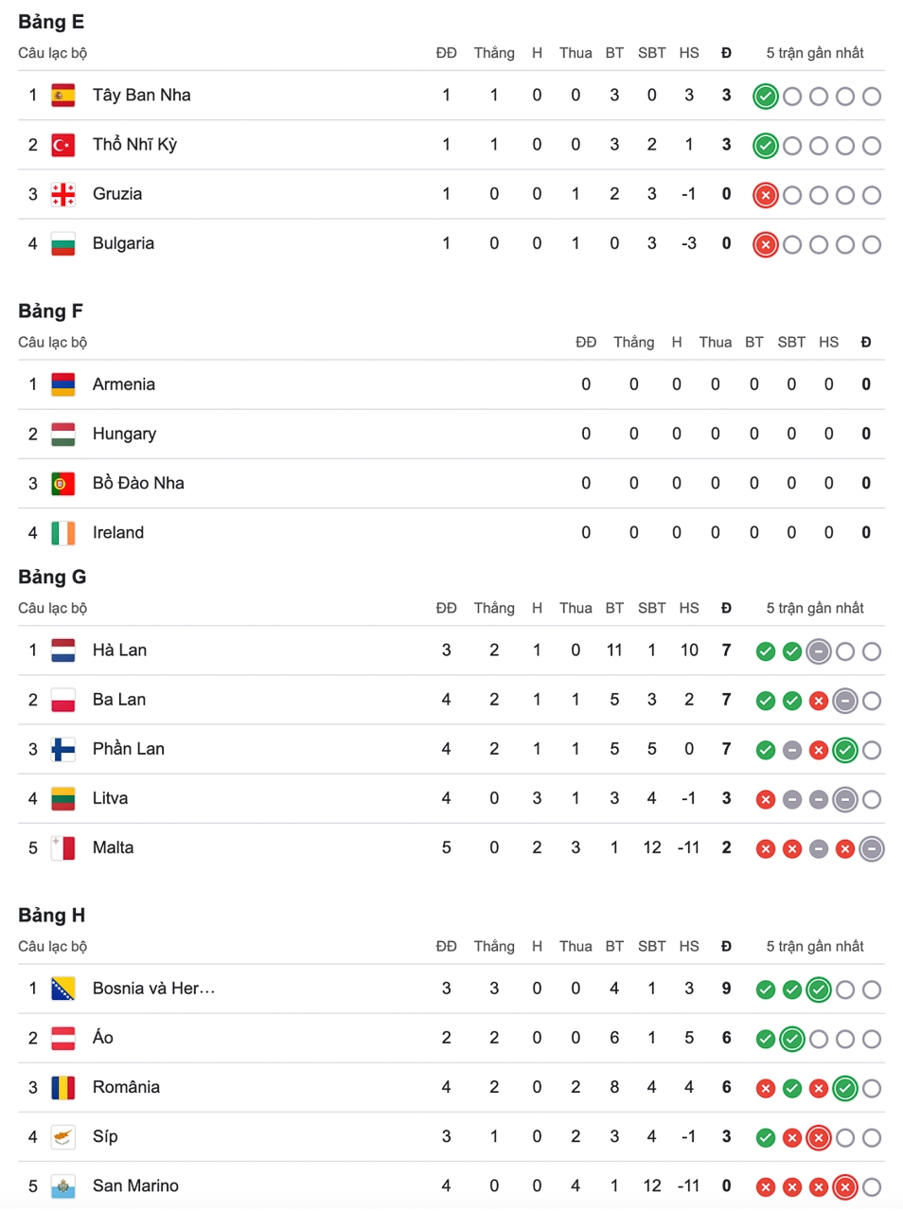This screenshot has width=903, height=1212.
Task: Click Thắng column header in Bảng F
Action: pos(633,342)
